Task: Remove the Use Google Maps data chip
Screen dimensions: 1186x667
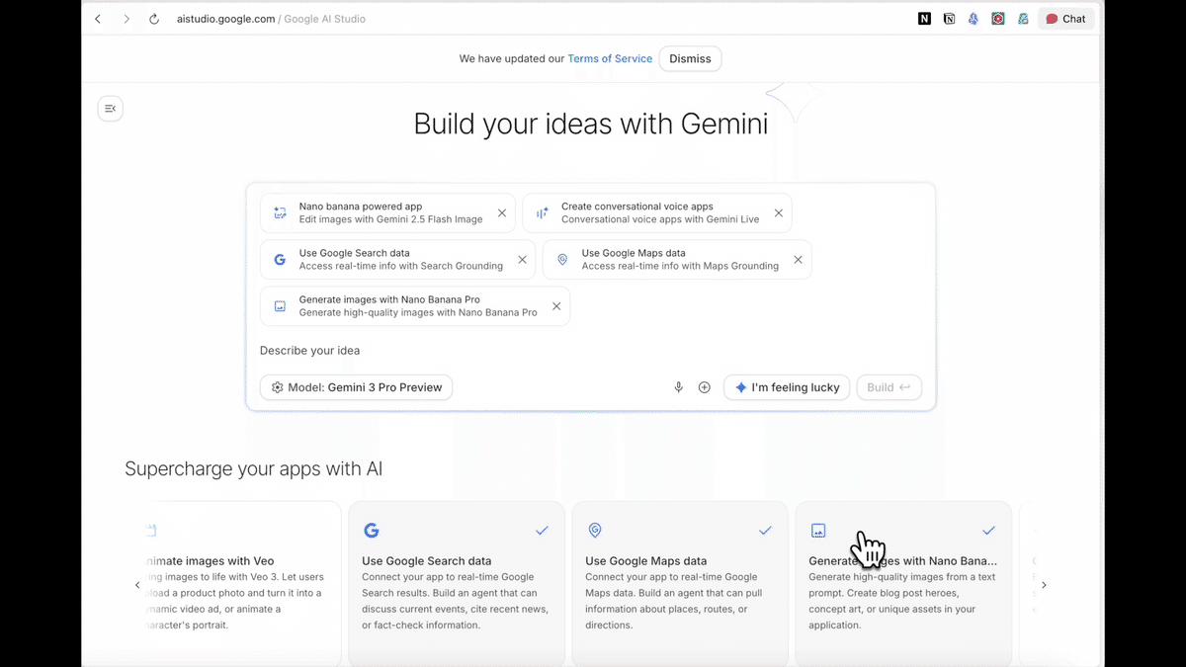Action: [x=798, y=260]
